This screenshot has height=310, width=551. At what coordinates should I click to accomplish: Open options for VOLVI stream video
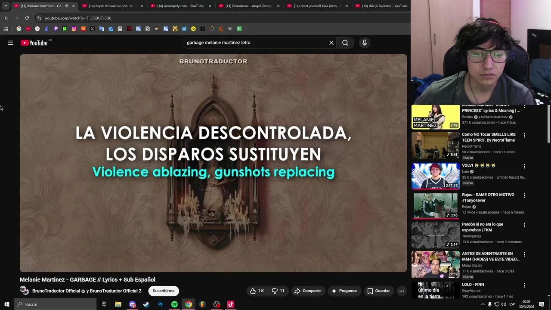[524, 166]
